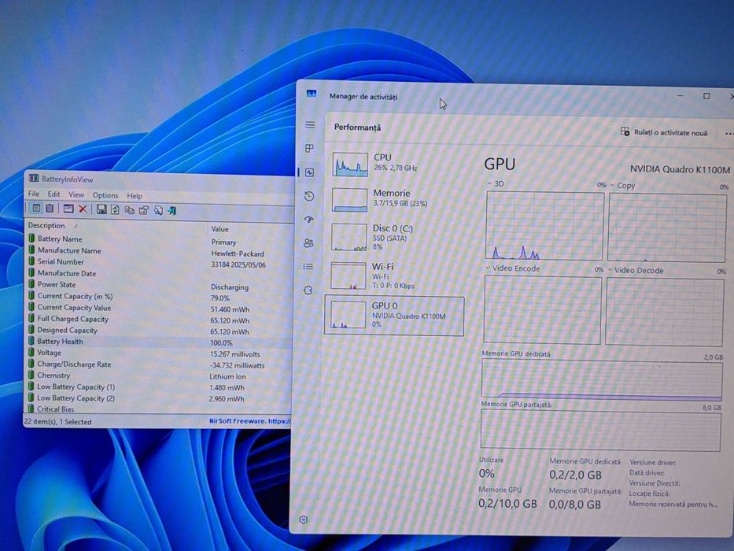
Task: Select the Wi-Fi performance item
Action: coord(393,275)
